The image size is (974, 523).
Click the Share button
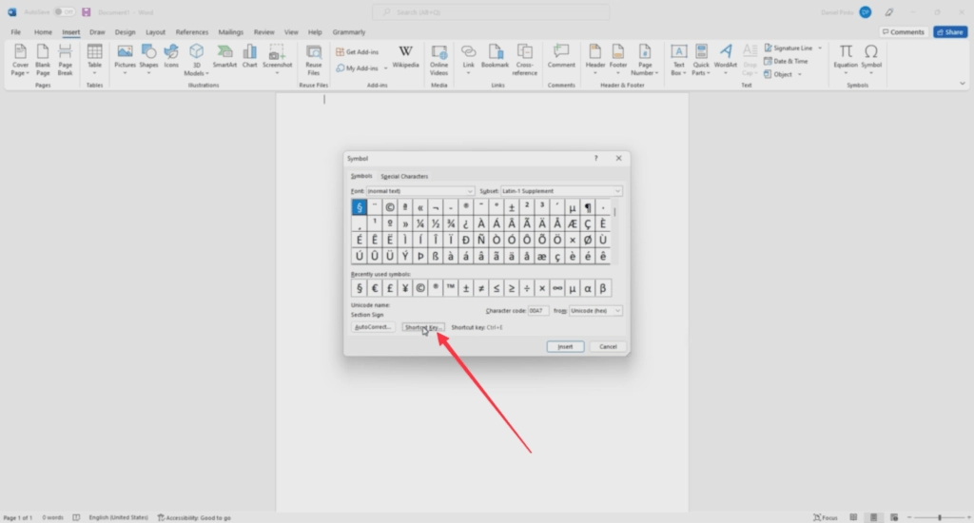[950, 31]
